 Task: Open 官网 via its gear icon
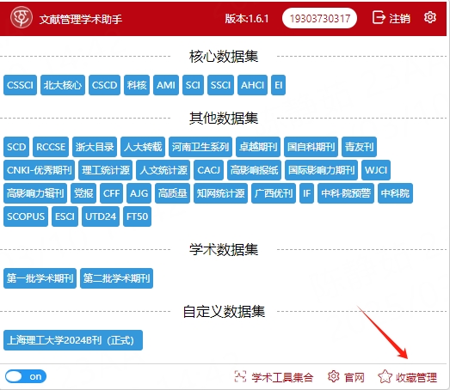(x=334, y=376)
